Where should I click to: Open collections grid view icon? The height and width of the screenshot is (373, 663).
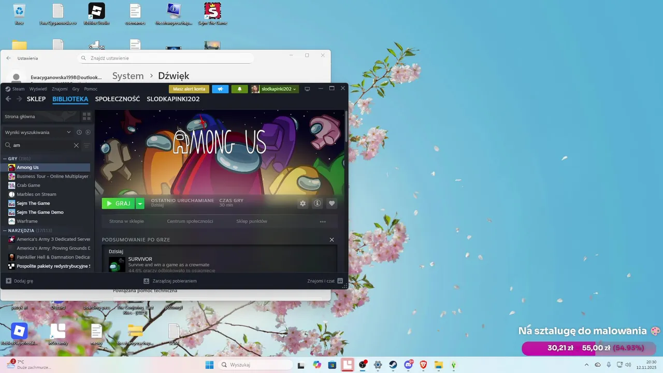tap(87, 117)
